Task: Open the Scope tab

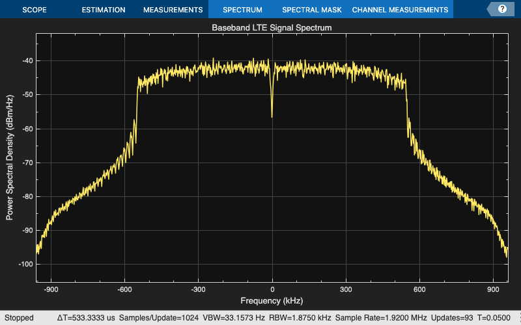Action: coord(35,10)
